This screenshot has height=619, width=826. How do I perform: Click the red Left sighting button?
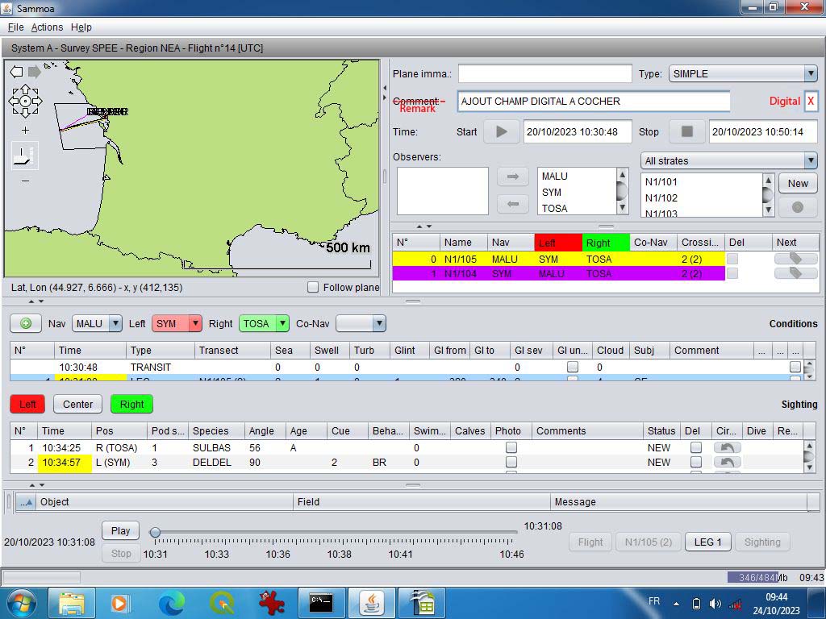tap(27, 405)
